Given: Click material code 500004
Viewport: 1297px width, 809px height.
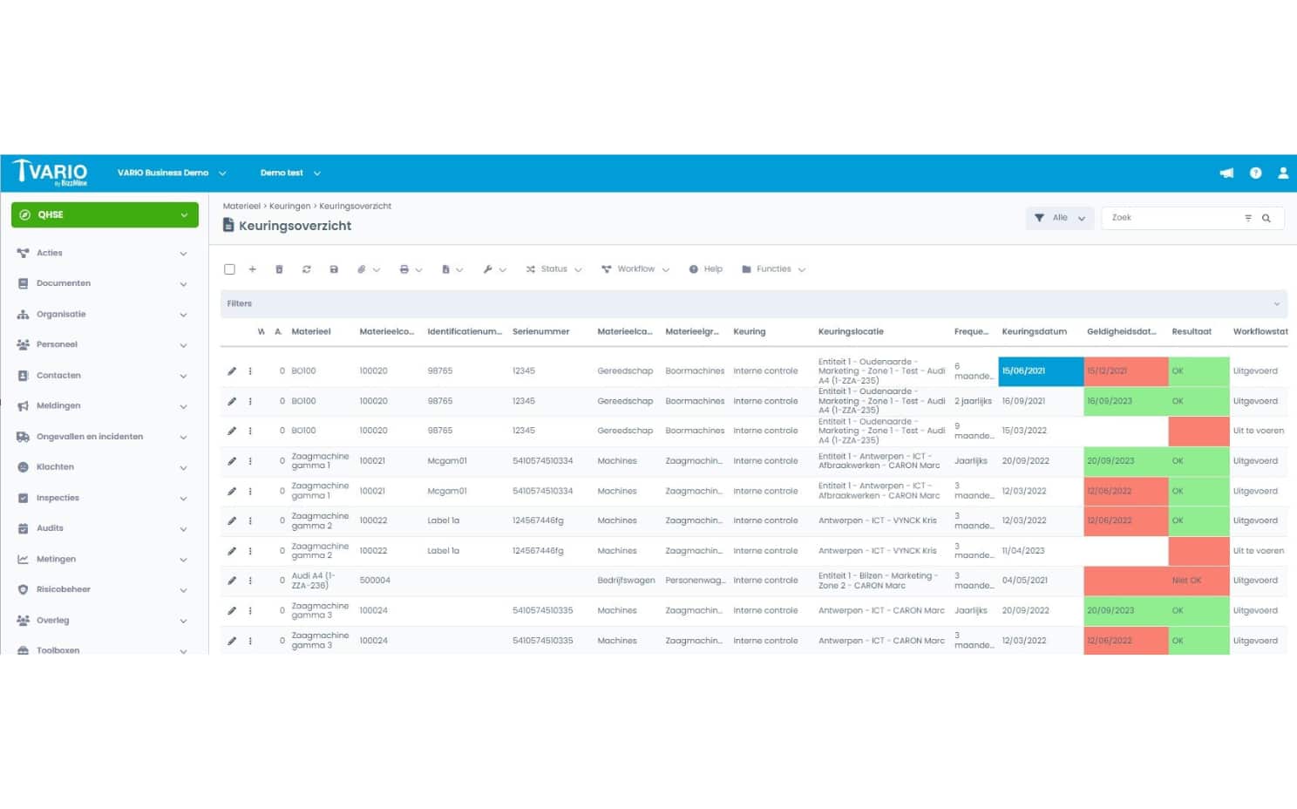Looking at the screenshot, I should [x=375, y=581].
